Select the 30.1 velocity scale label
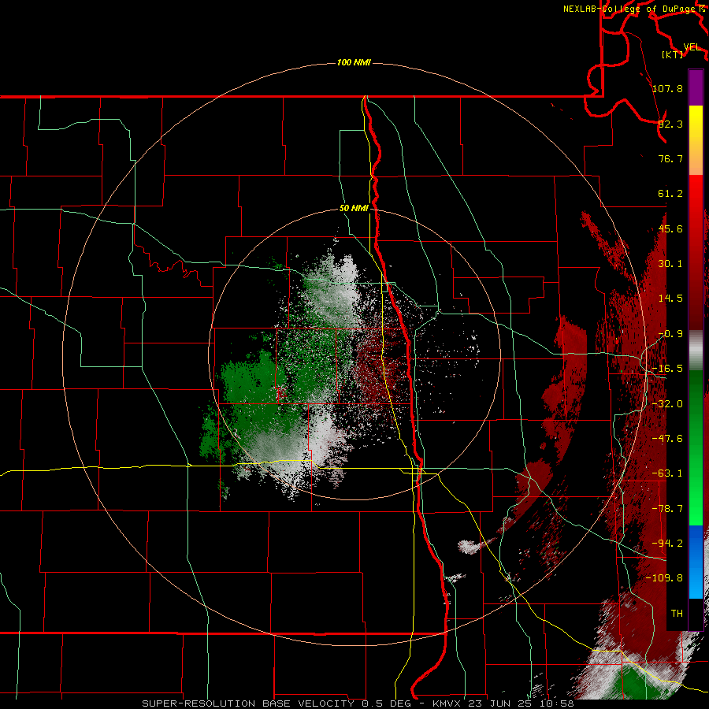Screen dimensions: 709x709 pos(670,264)
